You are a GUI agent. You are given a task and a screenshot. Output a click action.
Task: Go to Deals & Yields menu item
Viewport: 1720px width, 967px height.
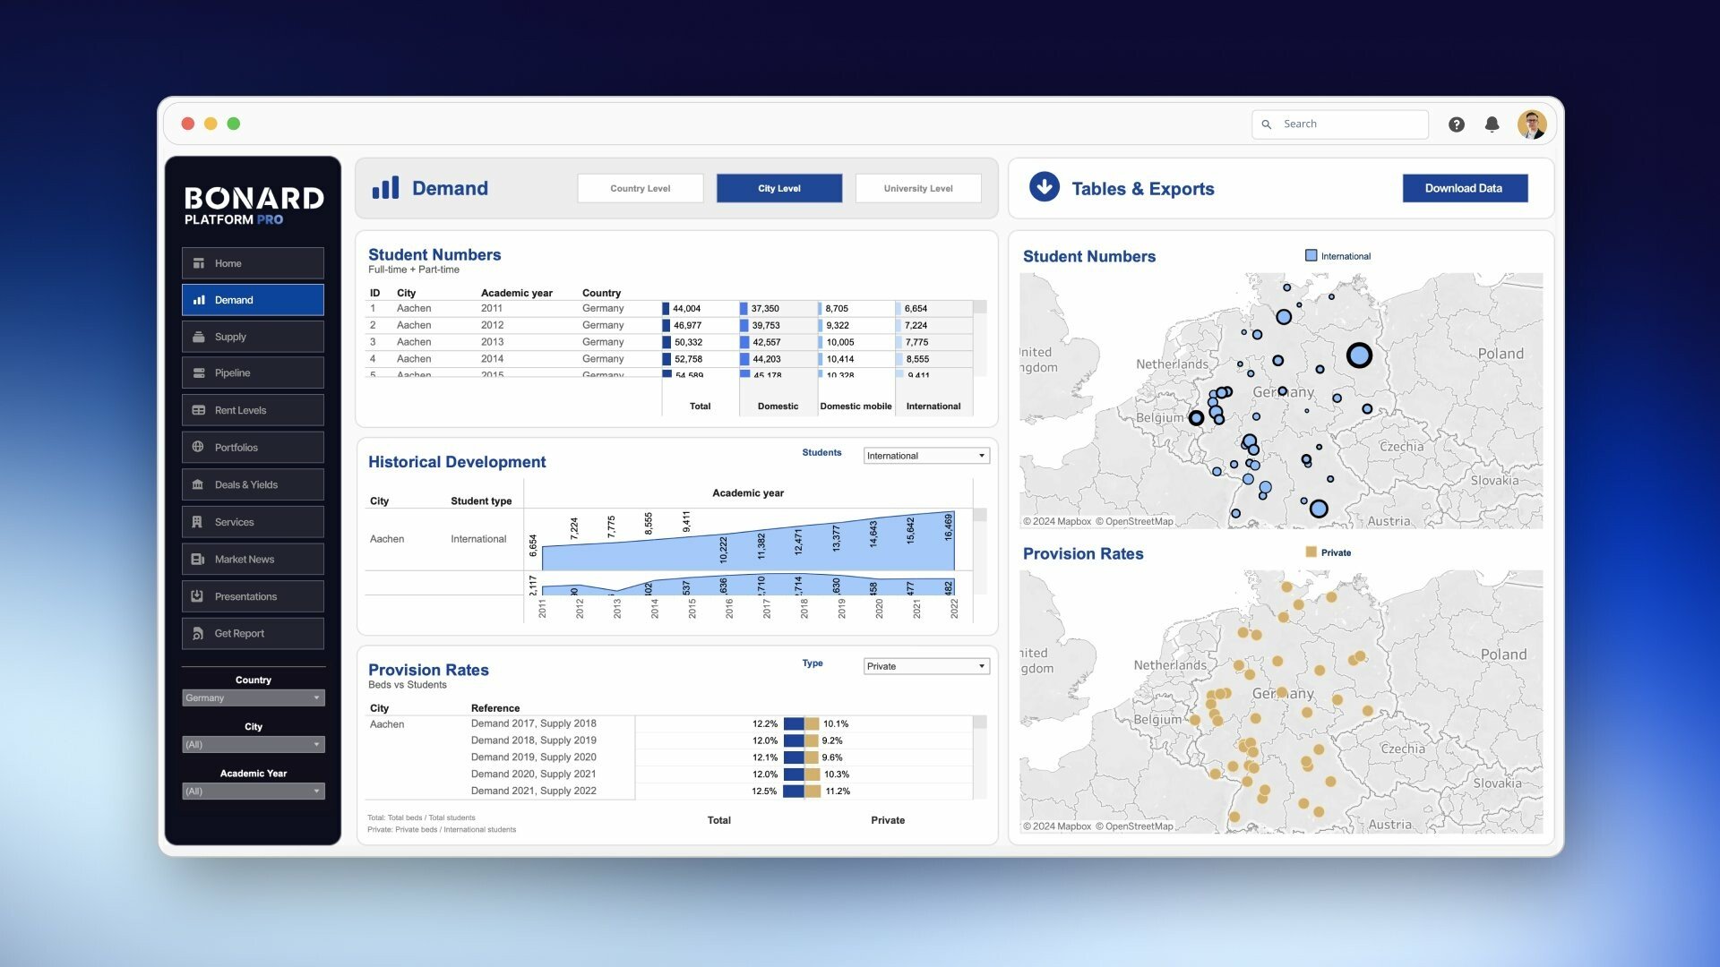(x=246, y=484)
